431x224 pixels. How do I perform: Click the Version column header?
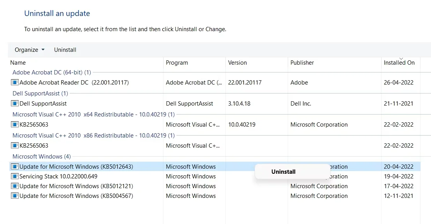[237, 63]
